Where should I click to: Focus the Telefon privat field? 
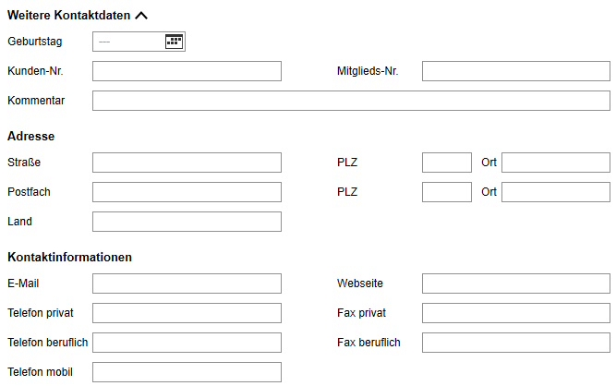point(187,313)
